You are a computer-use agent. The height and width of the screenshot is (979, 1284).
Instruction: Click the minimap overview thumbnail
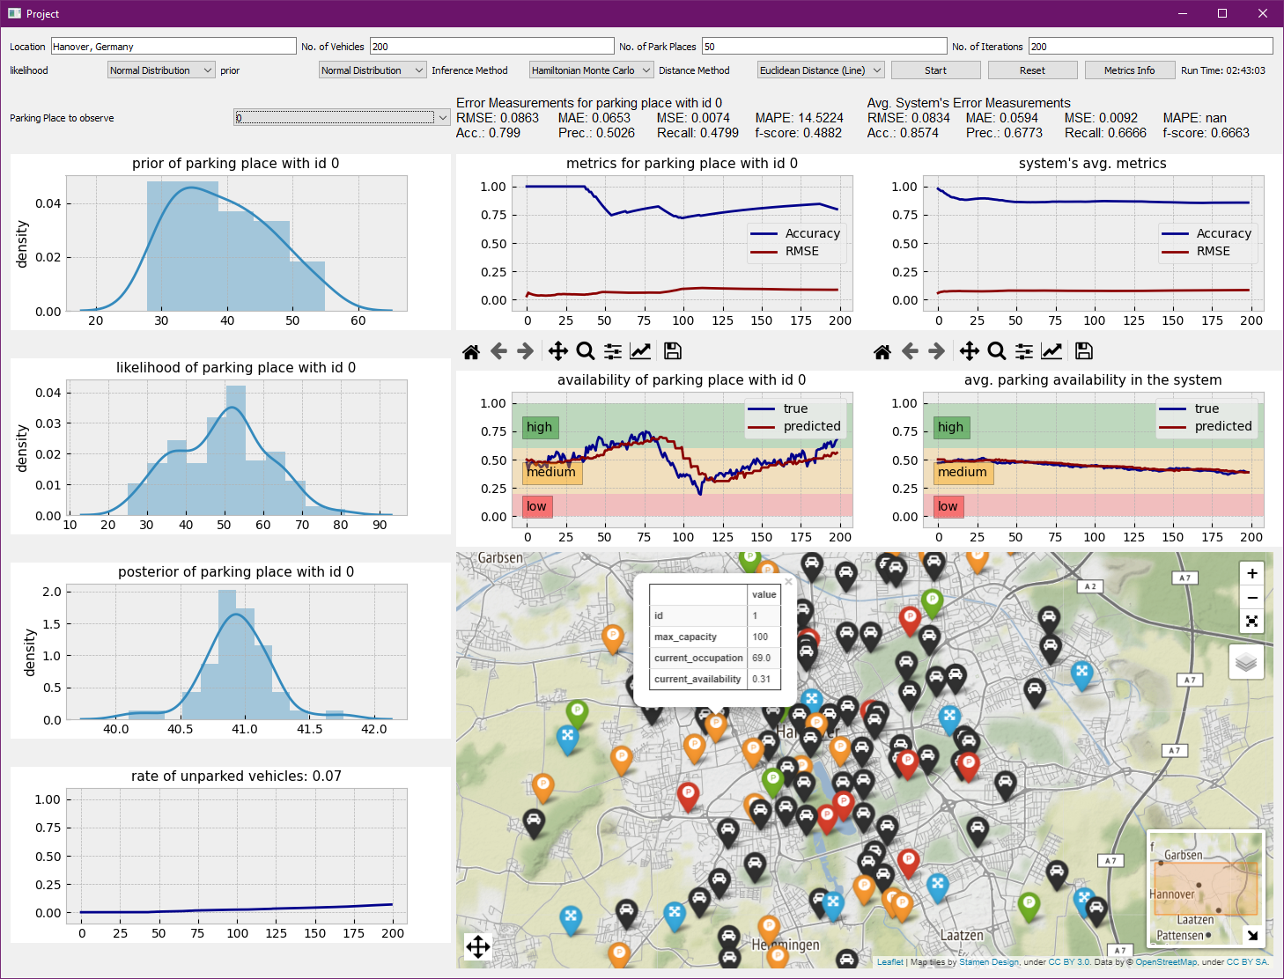1206,887
